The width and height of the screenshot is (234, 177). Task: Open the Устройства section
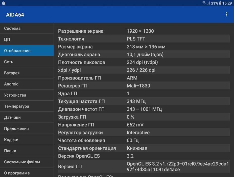pyautogui.click(x=27, y=95)
